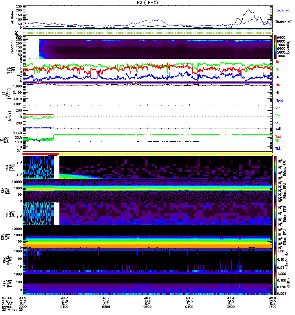This screenshot has height=315, width=295.
Task: Click the 0400 time tick label
Action: click(189, 307)
